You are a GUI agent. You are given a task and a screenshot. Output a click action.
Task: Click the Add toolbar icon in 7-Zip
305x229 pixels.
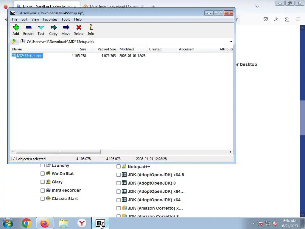click(16, 27)
